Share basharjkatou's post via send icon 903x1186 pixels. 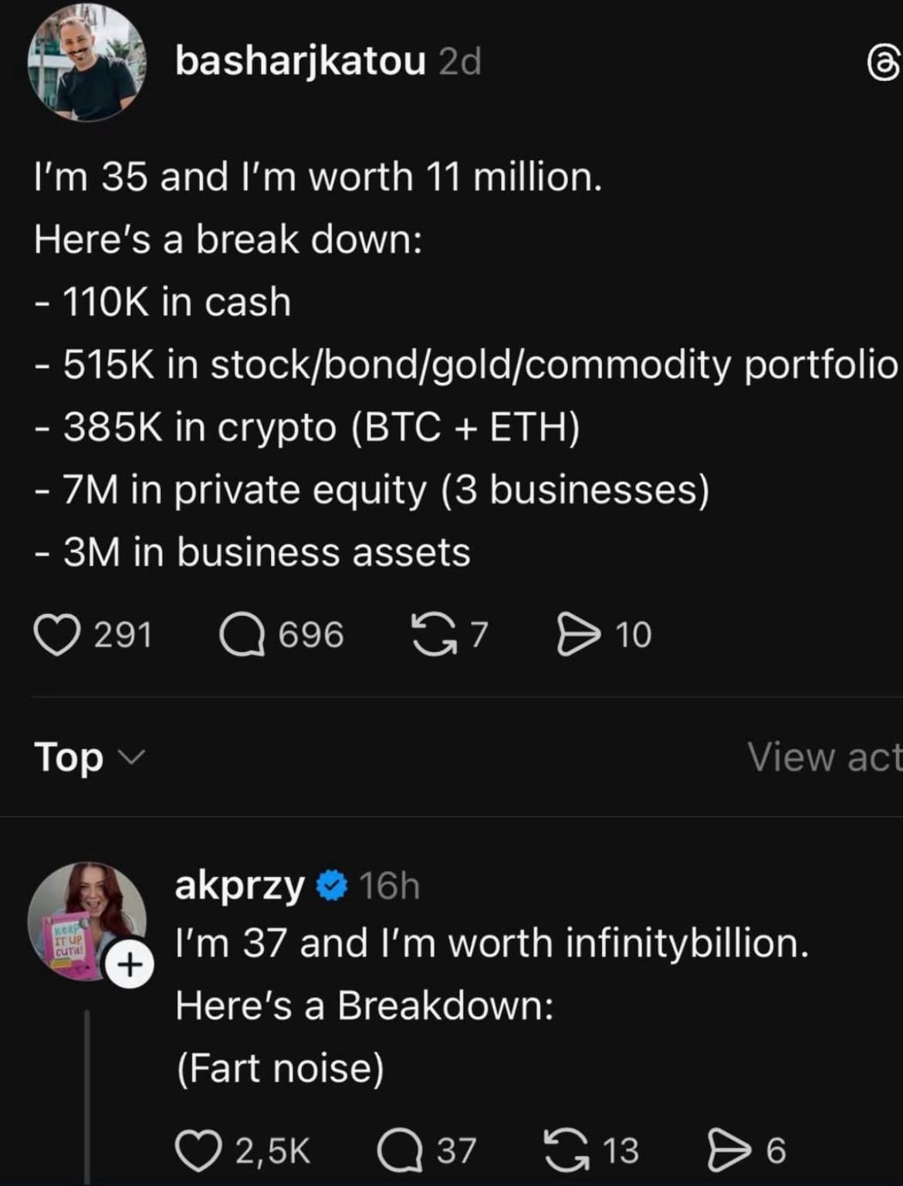(x=578, y=635)
